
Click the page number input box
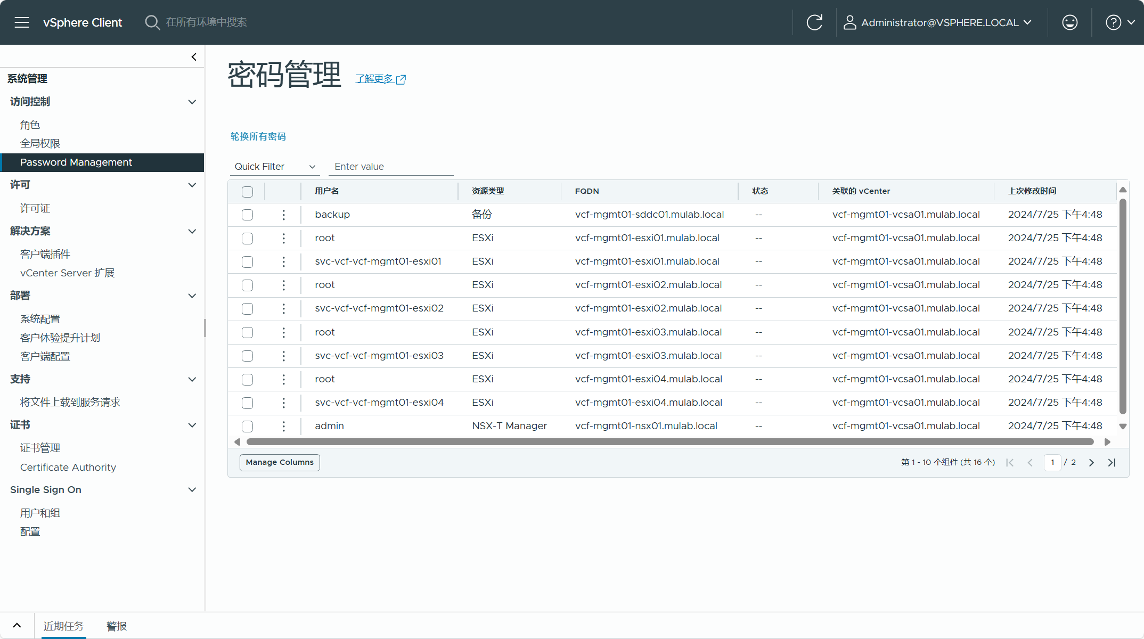1052,462
